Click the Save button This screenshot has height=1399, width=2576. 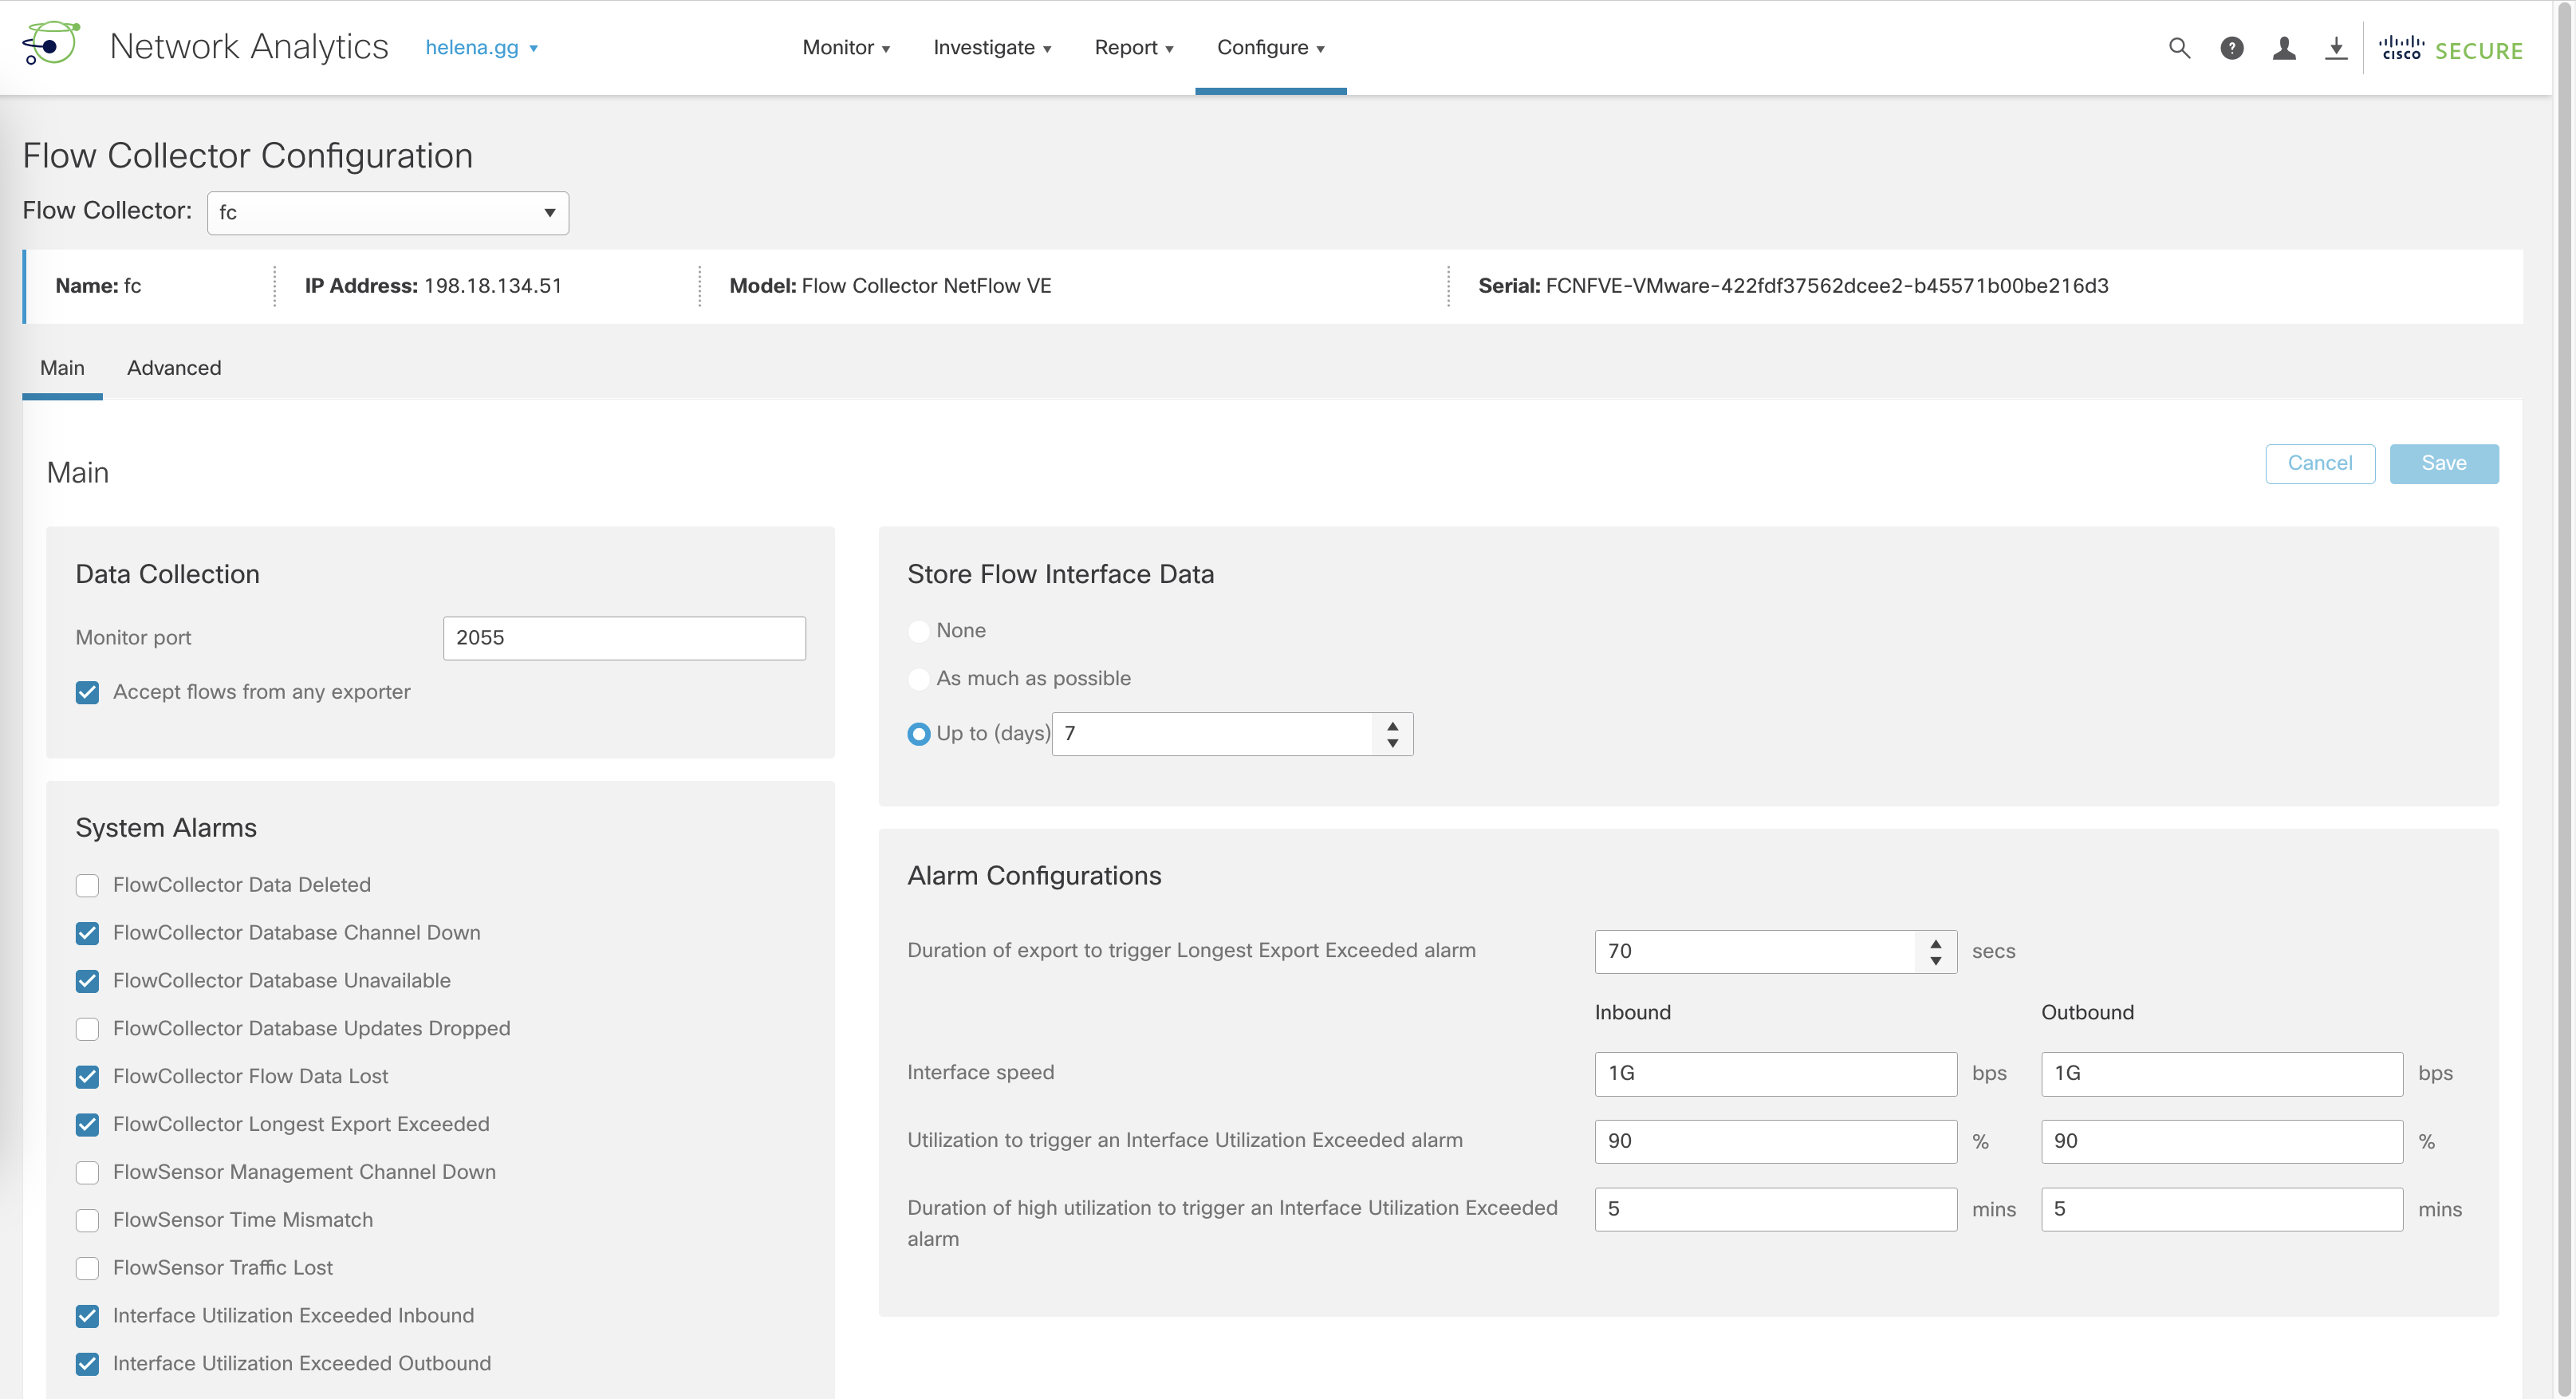(2443, 463)
